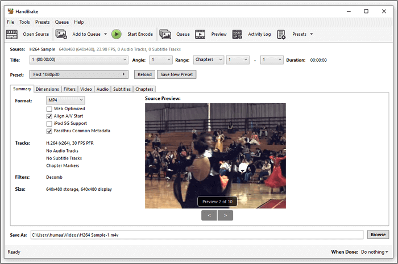This screenshot has height=264, width=398.
Task: Go to next preview image arrow
Action: (x=226, y=215)
